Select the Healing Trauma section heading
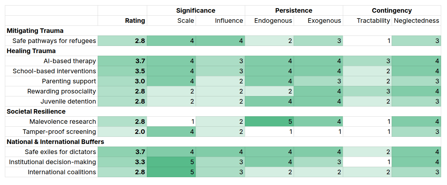This screenshot has height=185, width=447. 31,51
